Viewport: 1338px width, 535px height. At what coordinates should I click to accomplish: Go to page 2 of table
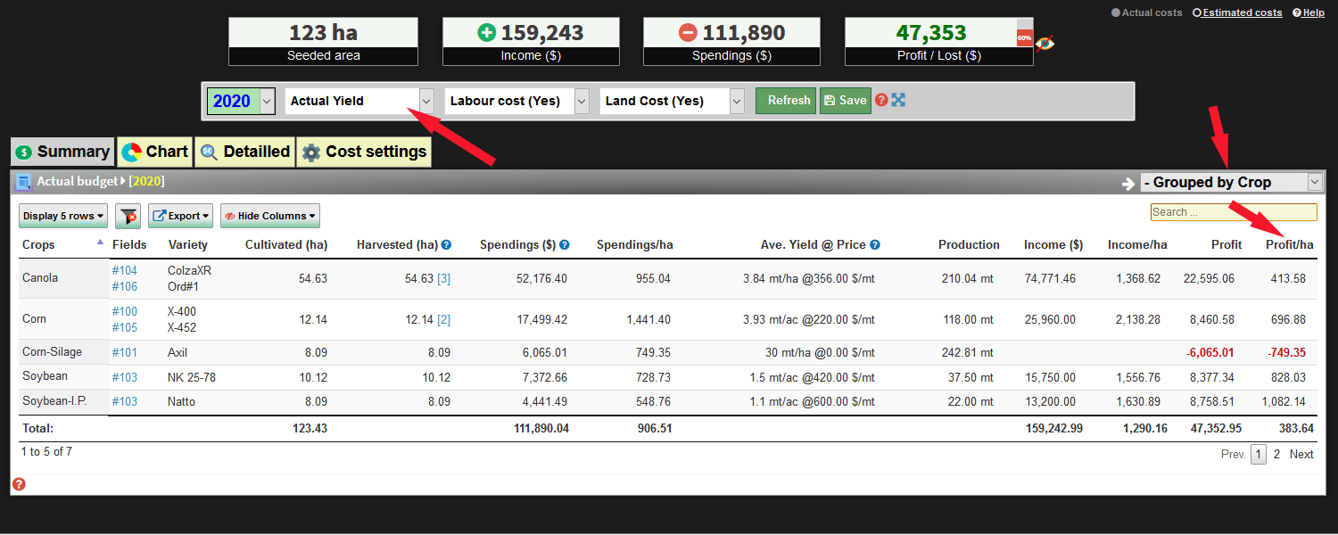coord(1276,454)
